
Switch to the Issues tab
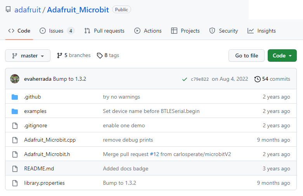pyautogui.click(x=57, y=31)
